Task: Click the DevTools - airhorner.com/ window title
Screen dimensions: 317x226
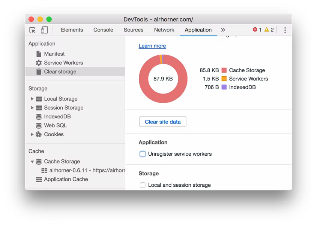Action: [158, 19]
